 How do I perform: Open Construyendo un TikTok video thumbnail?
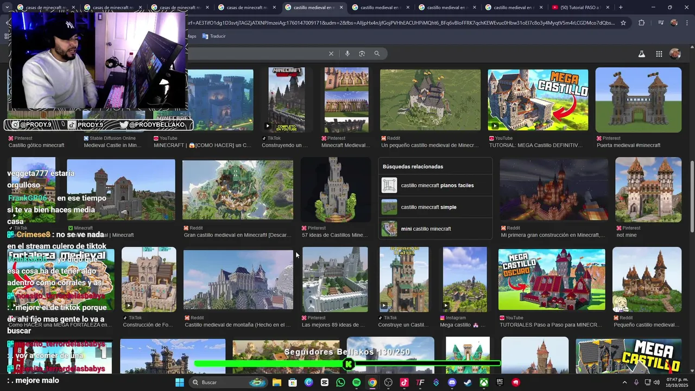point(286,100)
